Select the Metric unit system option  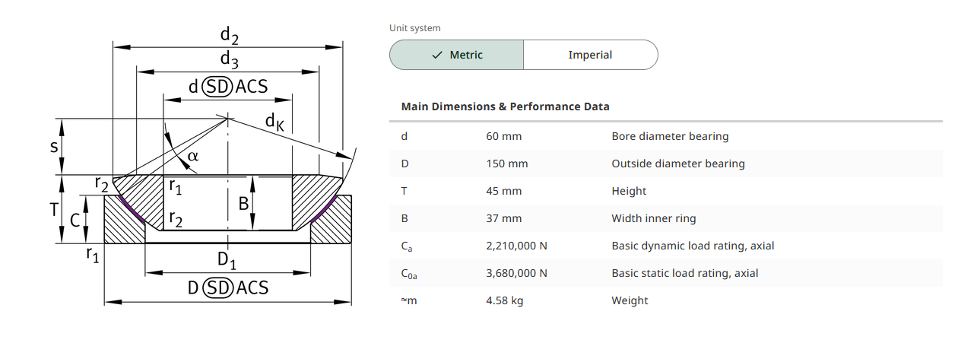[x=456, y=55]
